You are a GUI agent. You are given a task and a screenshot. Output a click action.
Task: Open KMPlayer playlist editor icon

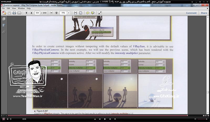(8, 119)
